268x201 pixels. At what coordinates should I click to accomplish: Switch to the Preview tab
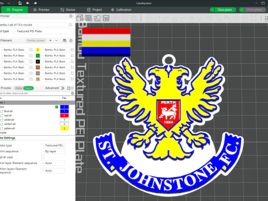point(41,9)
